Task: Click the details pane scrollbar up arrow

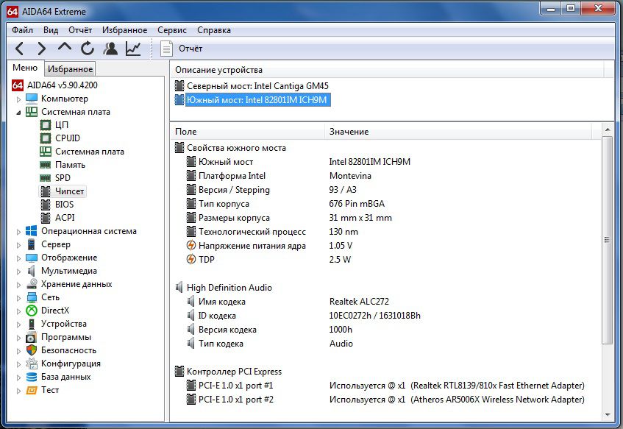Action: pos(608,130)
